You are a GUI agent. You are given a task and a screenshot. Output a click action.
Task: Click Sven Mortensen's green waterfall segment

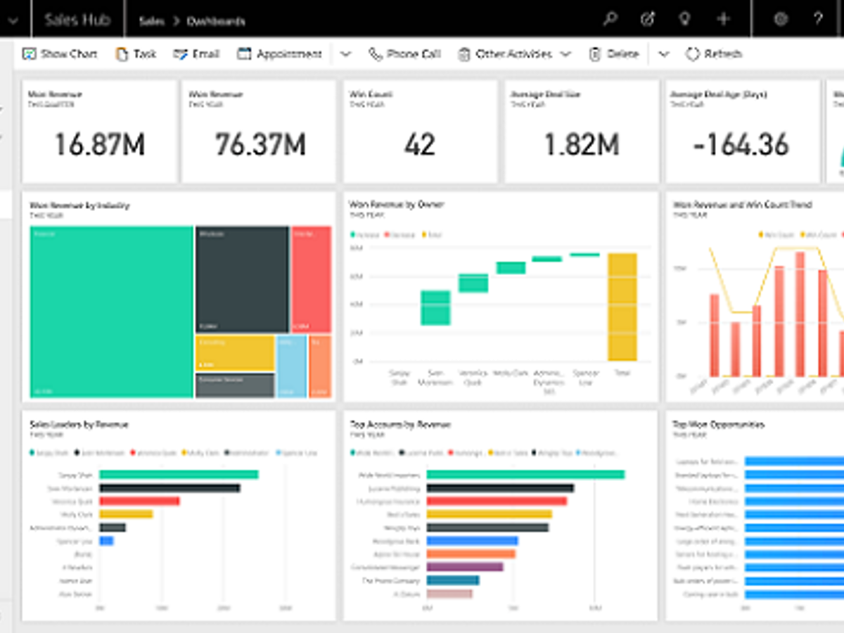(435, 308)
